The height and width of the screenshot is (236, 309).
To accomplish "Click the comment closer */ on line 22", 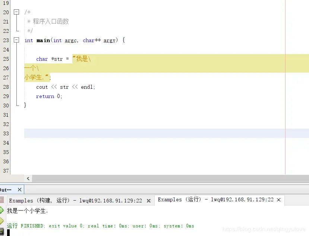I will pyautogui.click(x=30, y=31).
